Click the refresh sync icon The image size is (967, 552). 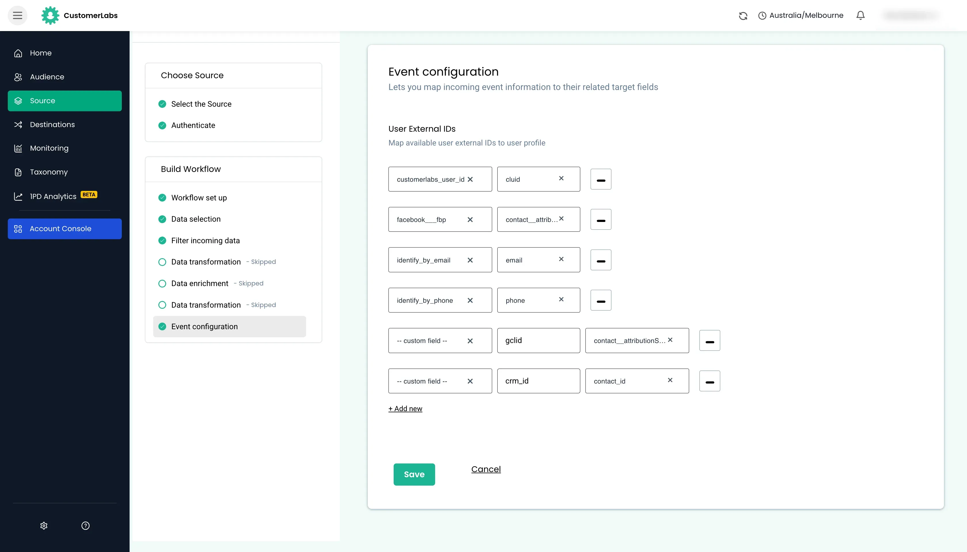click(743, 16)
